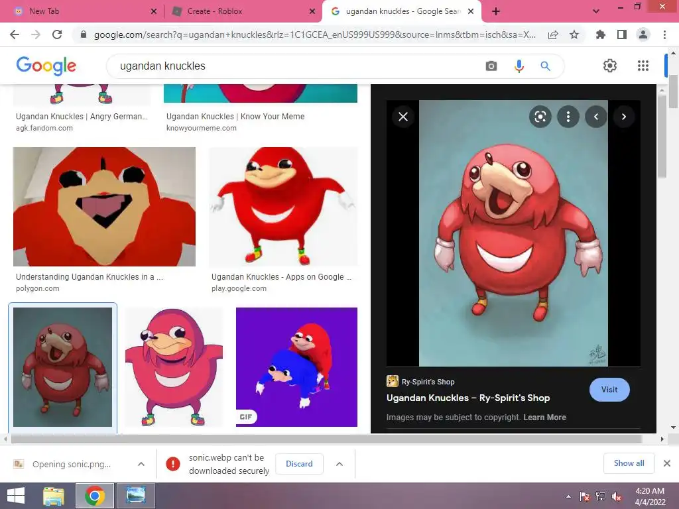Image resolution: width=679 pixels, height=509 pixels.
Task: Open the tab search dropdown arrow
Action: tap(596, 11)
